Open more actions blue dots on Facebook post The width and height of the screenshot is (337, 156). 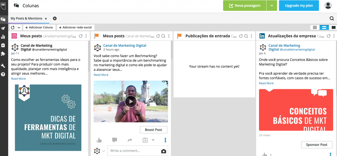pyautogui.click(x=165, y=140)
